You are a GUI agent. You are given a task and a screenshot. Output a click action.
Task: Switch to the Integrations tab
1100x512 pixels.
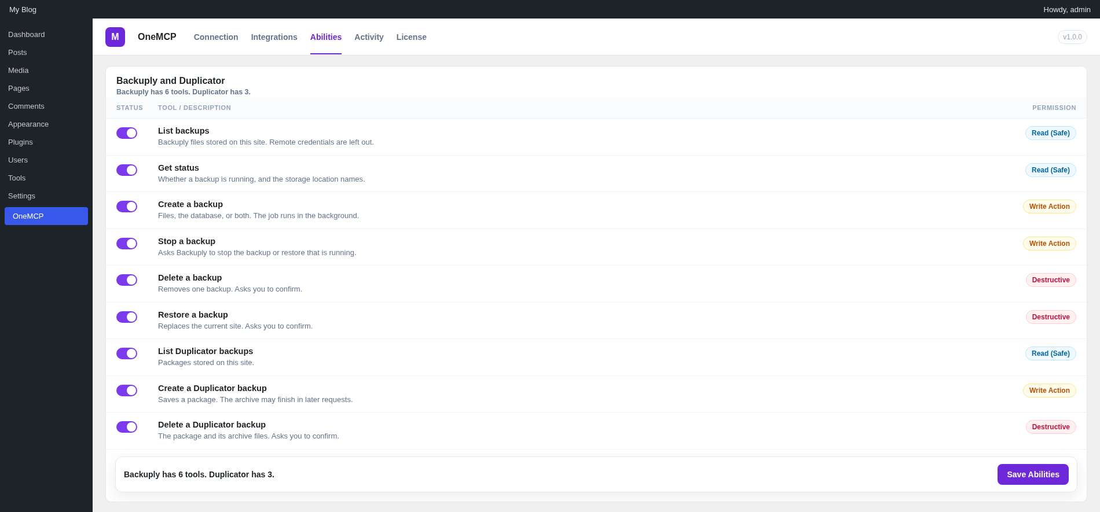tap(274, 37)
